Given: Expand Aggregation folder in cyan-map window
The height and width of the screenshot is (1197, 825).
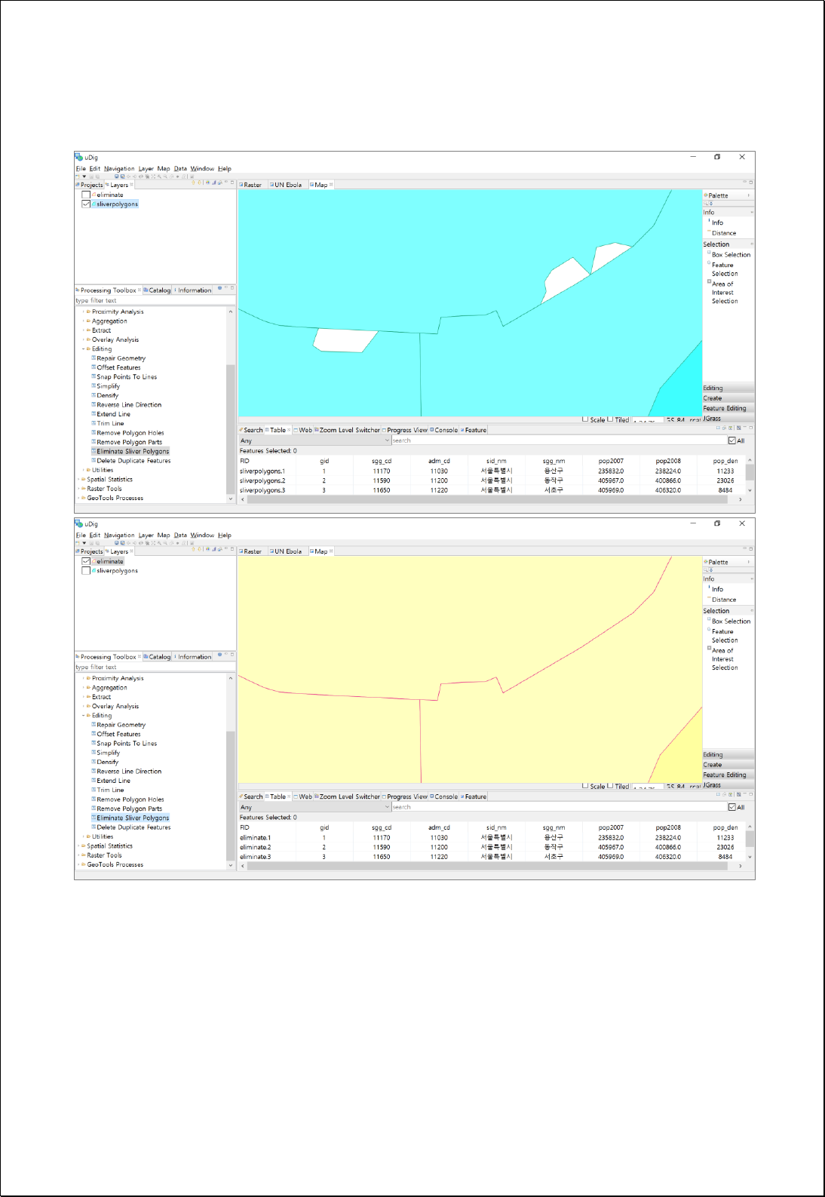Looking at the screenshot, I should (84, 321).
